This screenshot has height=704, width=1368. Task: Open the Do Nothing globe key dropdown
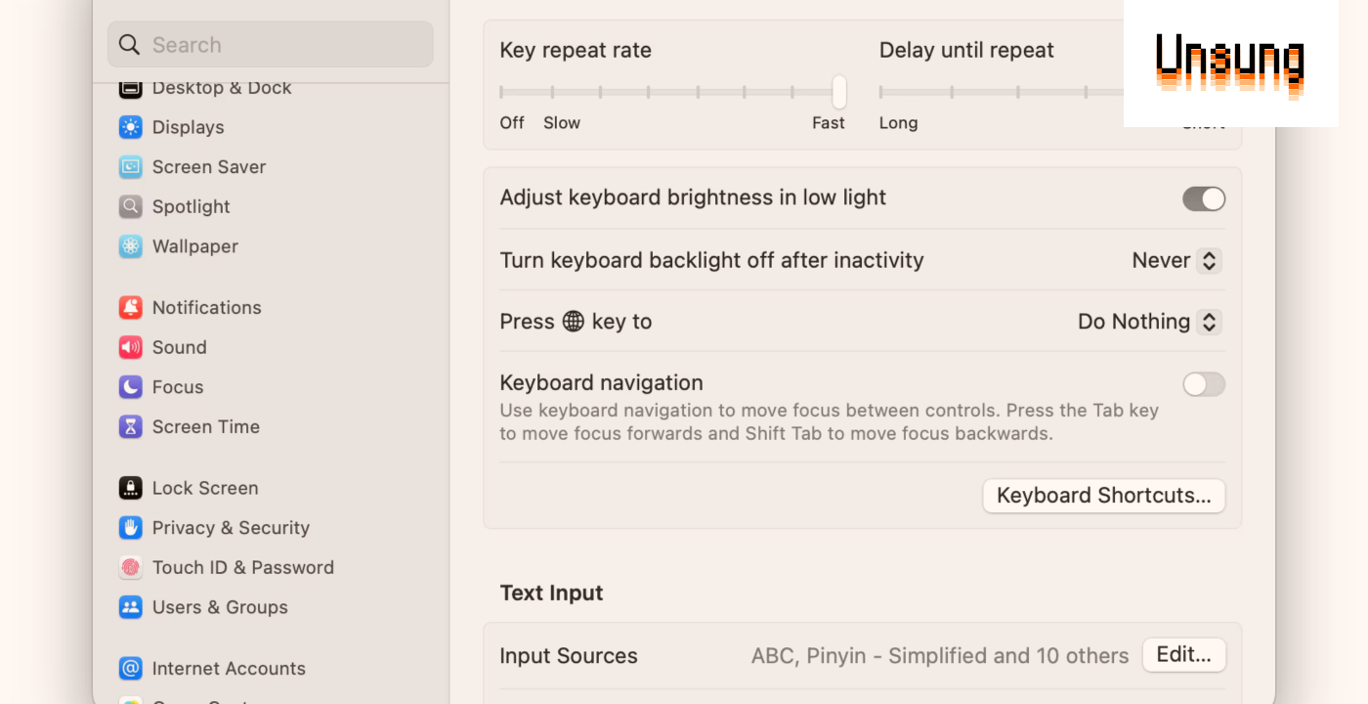pos(1149,322)
